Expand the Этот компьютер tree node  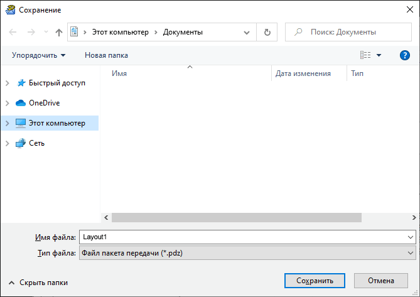click(x=8, y=123)
